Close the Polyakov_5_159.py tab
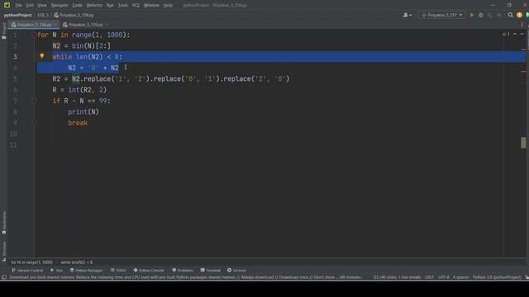 (106, 25)
